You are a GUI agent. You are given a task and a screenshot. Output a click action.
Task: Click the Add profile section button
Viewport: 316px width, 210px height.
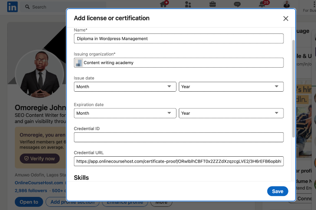pyautogui.click(x=72, y=202)
